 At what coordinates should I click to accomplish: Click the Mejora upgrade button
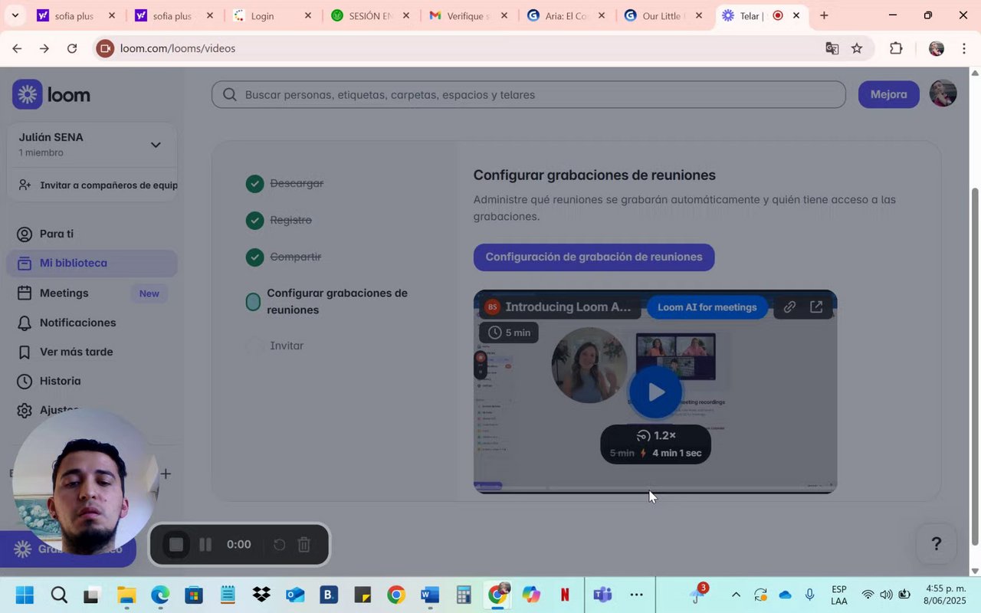(888, 94)
